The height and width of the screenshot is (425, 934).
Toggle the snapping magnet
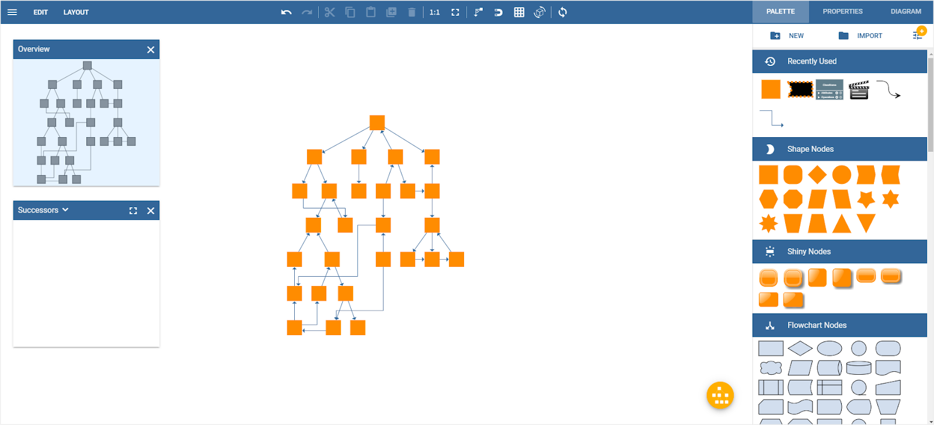click(499, 12)
